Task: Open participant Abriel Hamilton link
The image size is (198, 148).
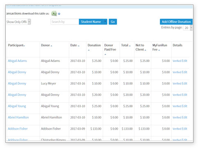Action: (x=18, y=117)
